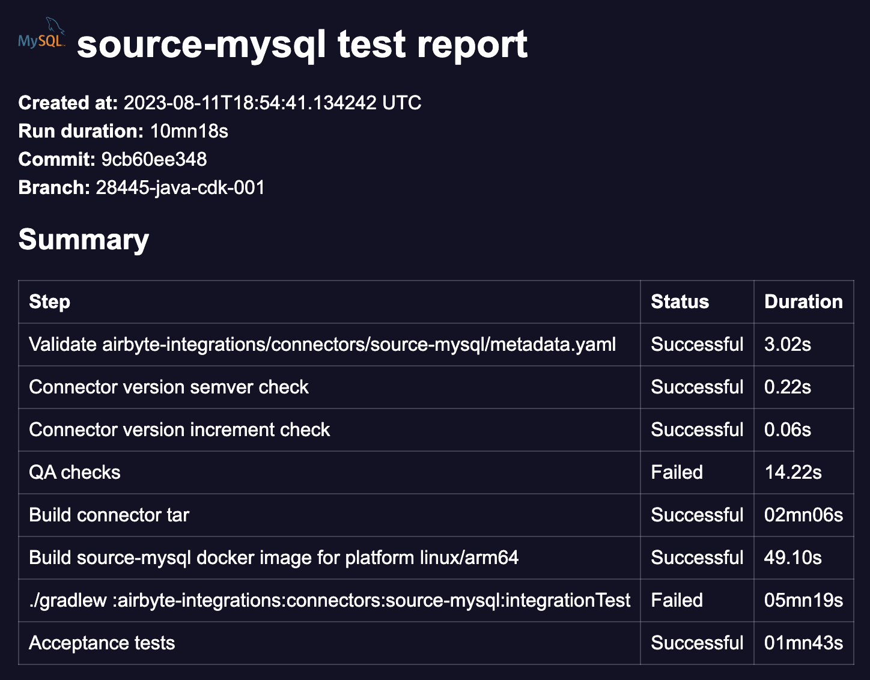Click the Successful status of metadata.yaml validation
870x680 pixels.
(x=696, y=344)
